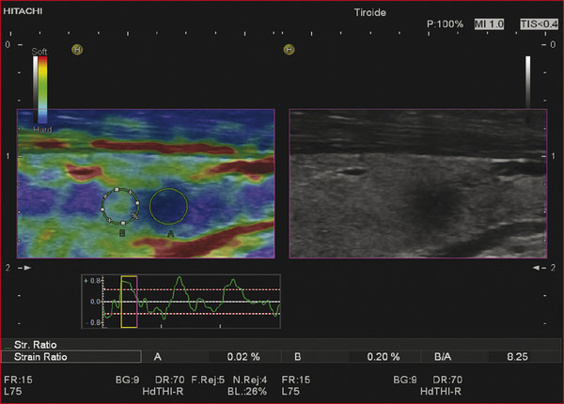The width and height of the screenshot is (564, 404).
Task: Click the left H probe orientation marker
Action: point(77,49)
